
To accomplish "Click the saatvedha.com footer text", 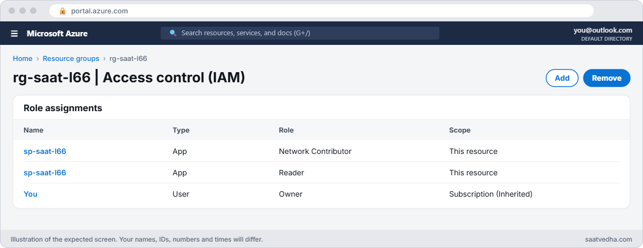I will (608, 239).
